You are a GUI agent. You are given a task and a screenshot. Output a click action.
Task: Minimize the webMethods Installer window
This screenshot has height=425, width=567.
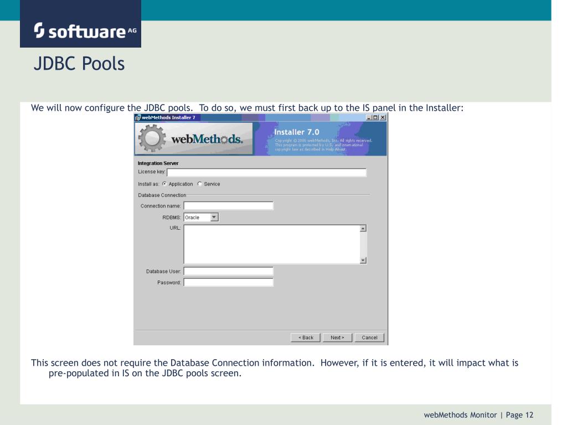pyautogui.click(x=369, y=117)
